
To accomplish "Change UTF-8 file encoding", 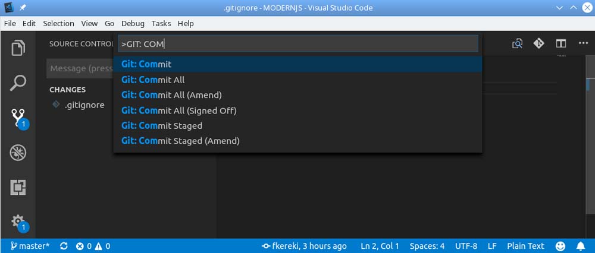I will tap(466, 246).
